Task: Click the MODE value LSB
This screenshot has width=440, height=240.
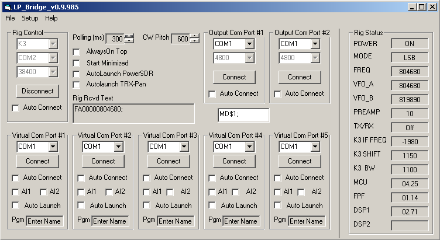Action: click(410, 58)
